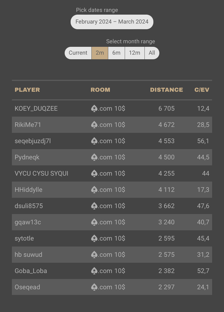The width and height of the screenshot is (224, 312).
Task: Click the spade room icon in Pydneqk row
Action: point(94,157)
